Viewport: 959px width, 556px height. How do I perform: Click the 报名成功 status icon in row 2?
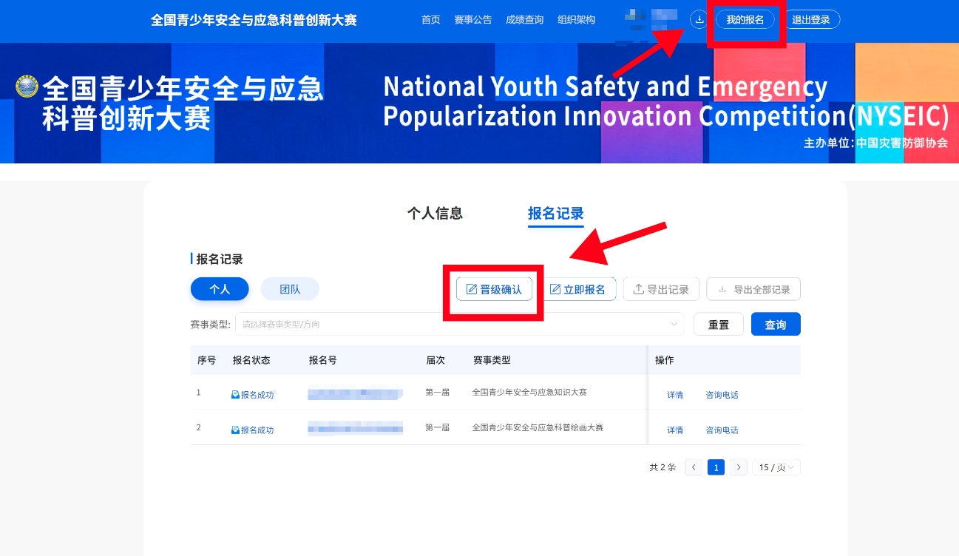pos(235,430)
